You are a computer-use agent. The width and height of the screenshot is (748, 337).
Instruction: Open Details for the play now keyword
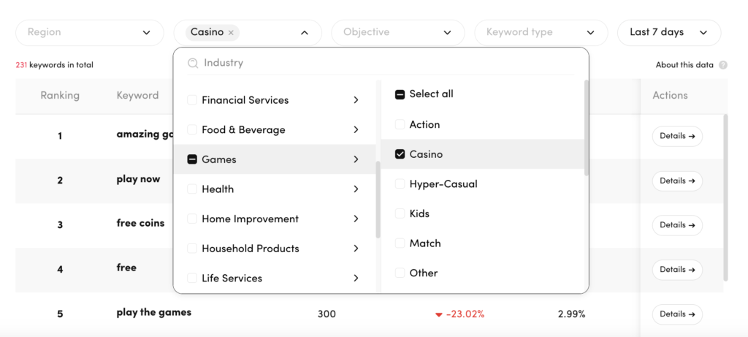coord(676,181)
